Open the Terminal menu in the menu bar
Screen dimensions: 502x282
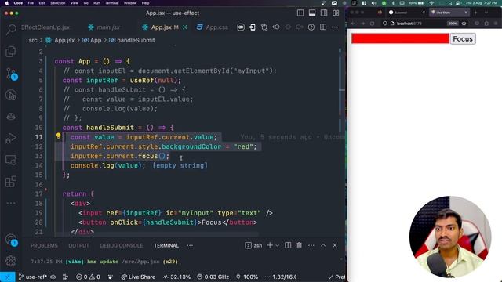tap(111, 3)
